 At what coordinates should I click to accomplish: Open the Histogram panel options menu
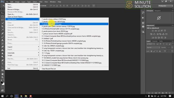pyautogui.click(x=172, y=11)
